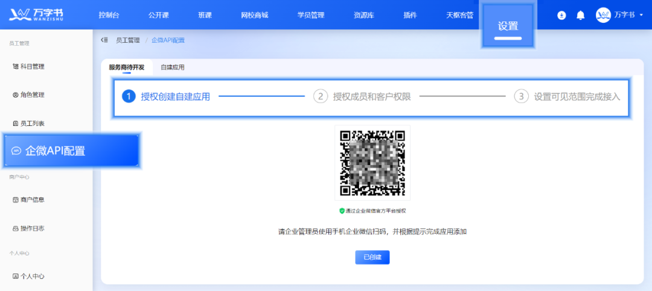Image resolution: width=652 pixels, height=291 pixels.
Task: Open 班课 in top navigation
Action: (x=205, y=15)
